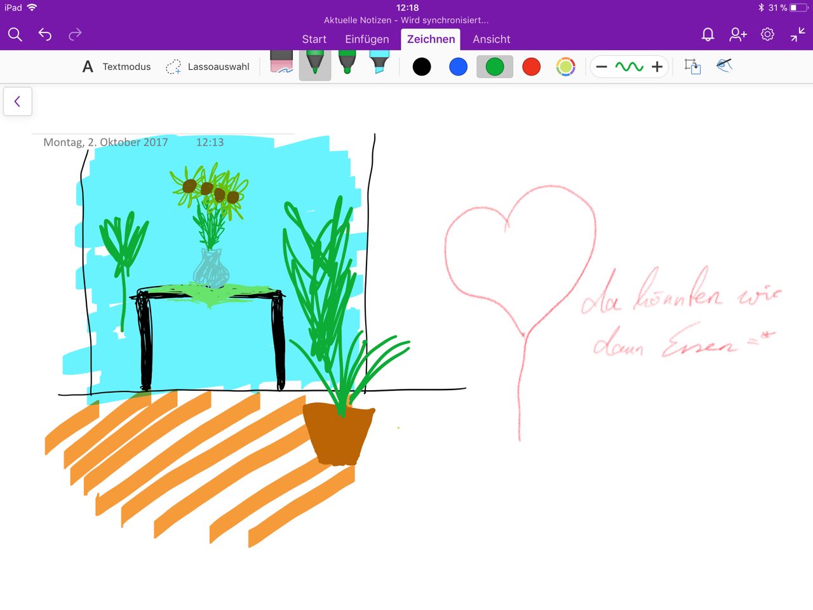
Task: Click the insert space tool icon
Action: 692,66
